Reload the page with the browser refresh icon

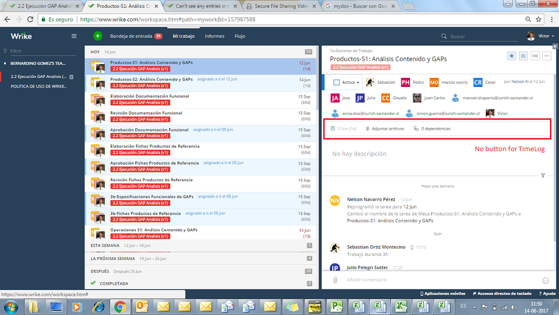(x=30, y=19)
